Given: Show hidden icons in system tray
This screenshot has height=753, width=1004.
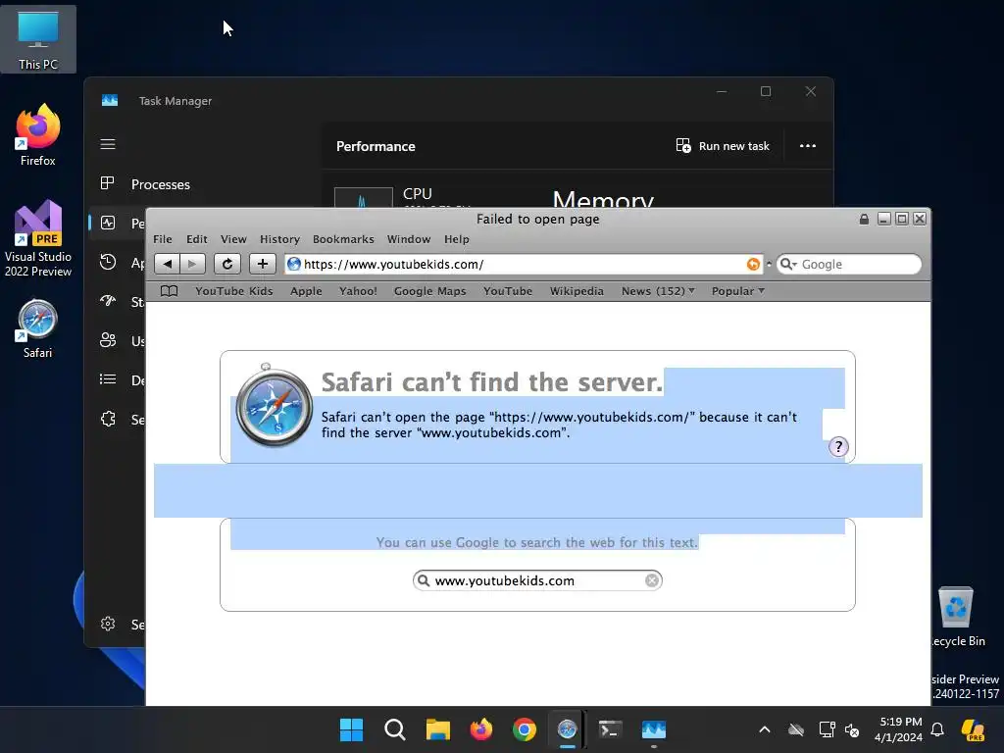Looking at the screenshot, I should pyautogui.click(x=765, y=729).
